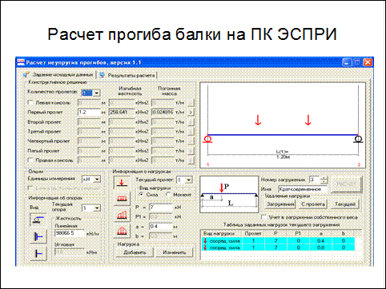Close the Расчет неупругих прогибов window
The image size is (386, 289).
click(x=368, y=62)
